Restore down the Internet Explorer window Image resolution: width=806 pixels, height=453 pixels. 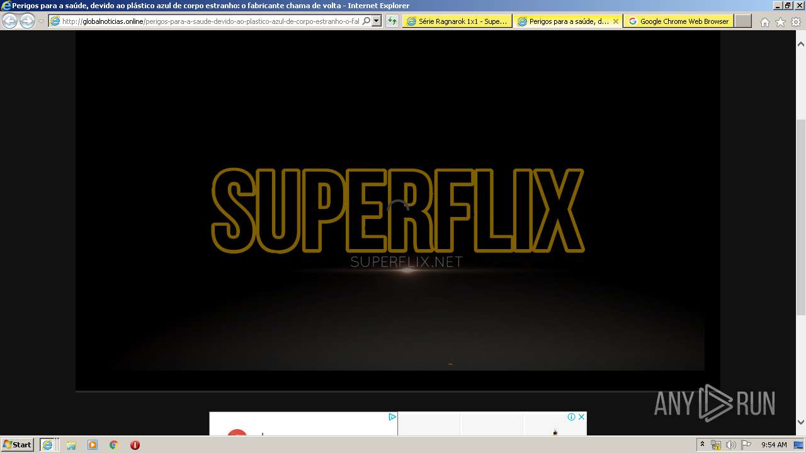[x=788, y=6]
